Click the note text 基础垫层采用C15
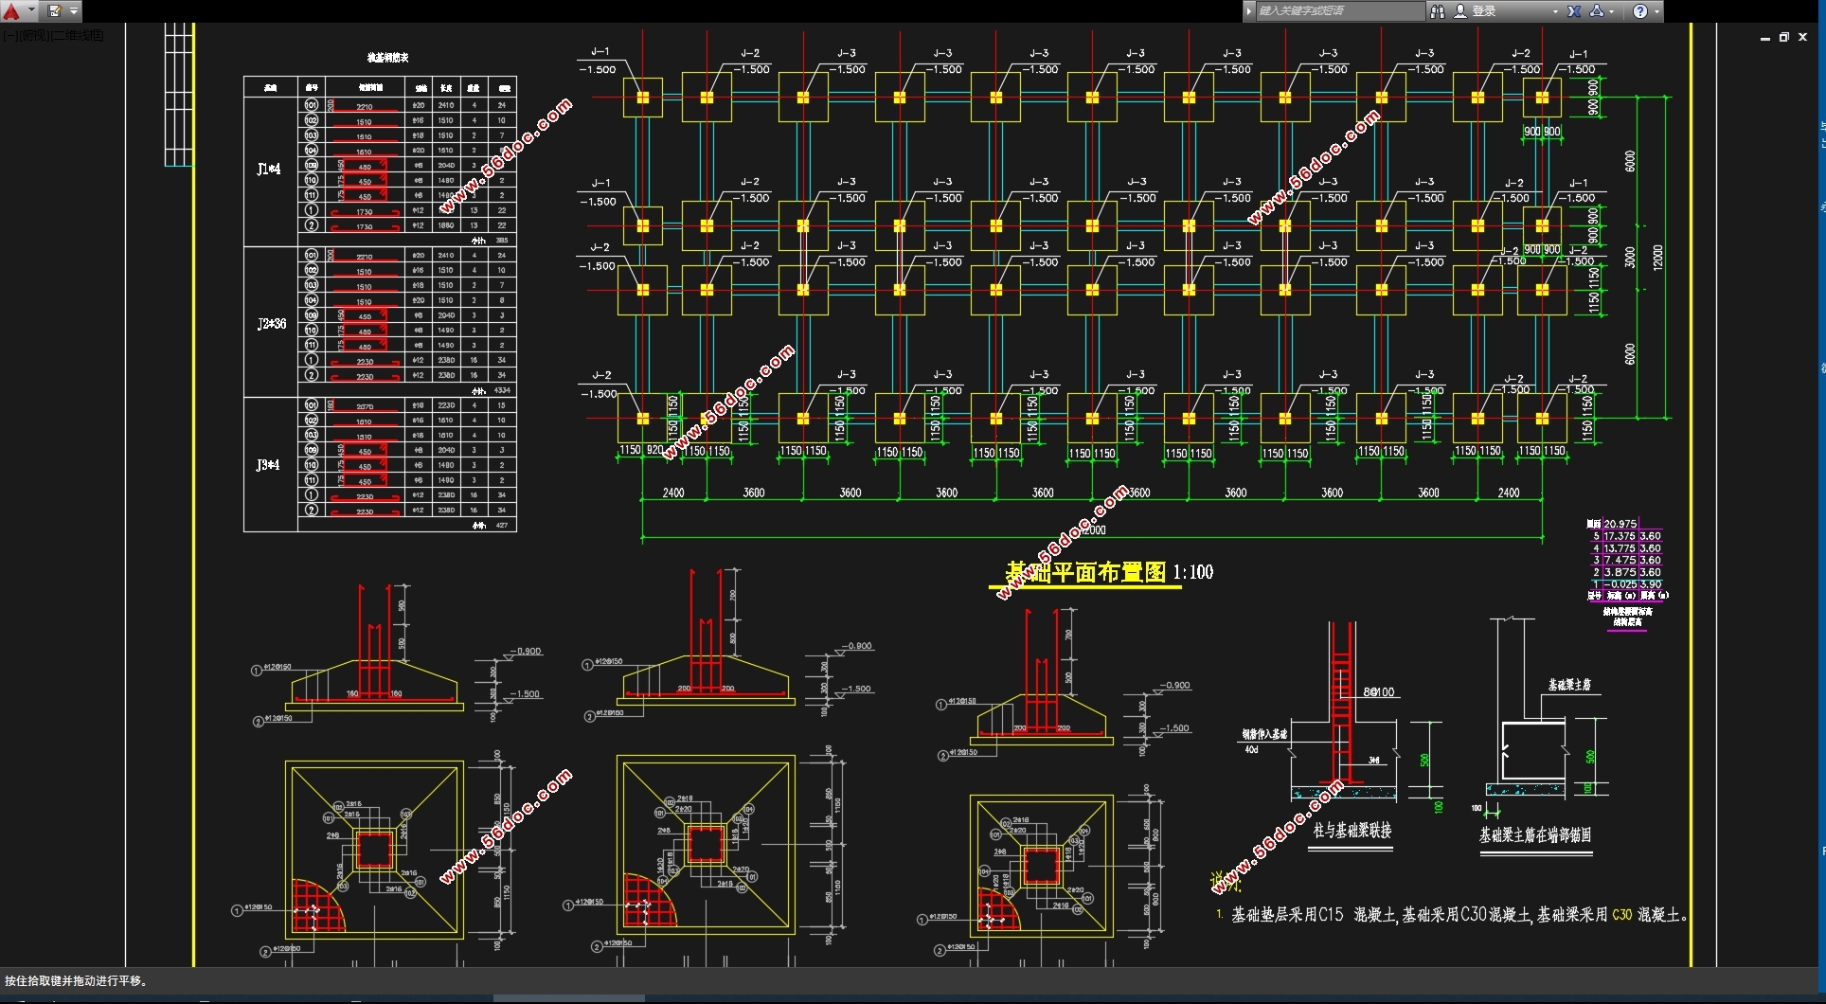Viewport: 1826px width, 1004px height. (x=1287, y=915)
